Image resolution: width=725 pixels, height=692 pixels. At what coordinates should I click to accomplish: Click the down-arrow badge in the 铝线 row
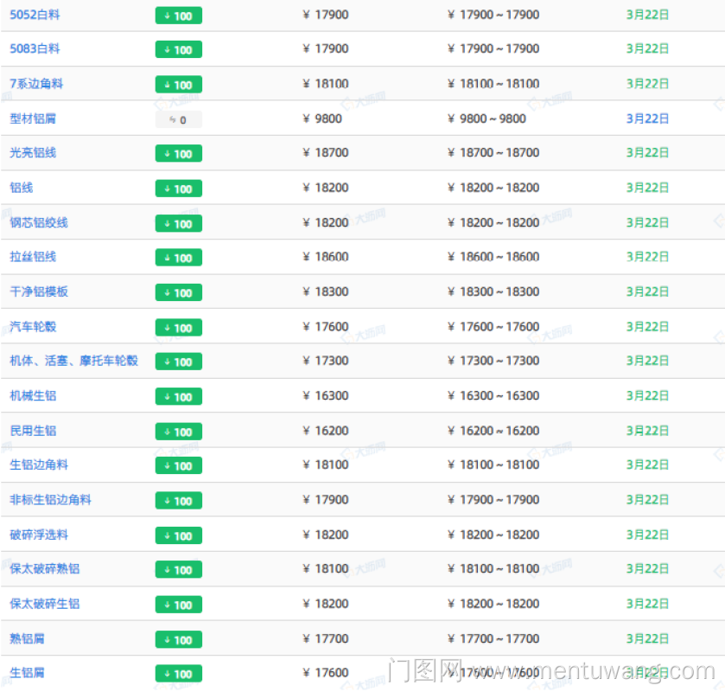tap(178, 189)
